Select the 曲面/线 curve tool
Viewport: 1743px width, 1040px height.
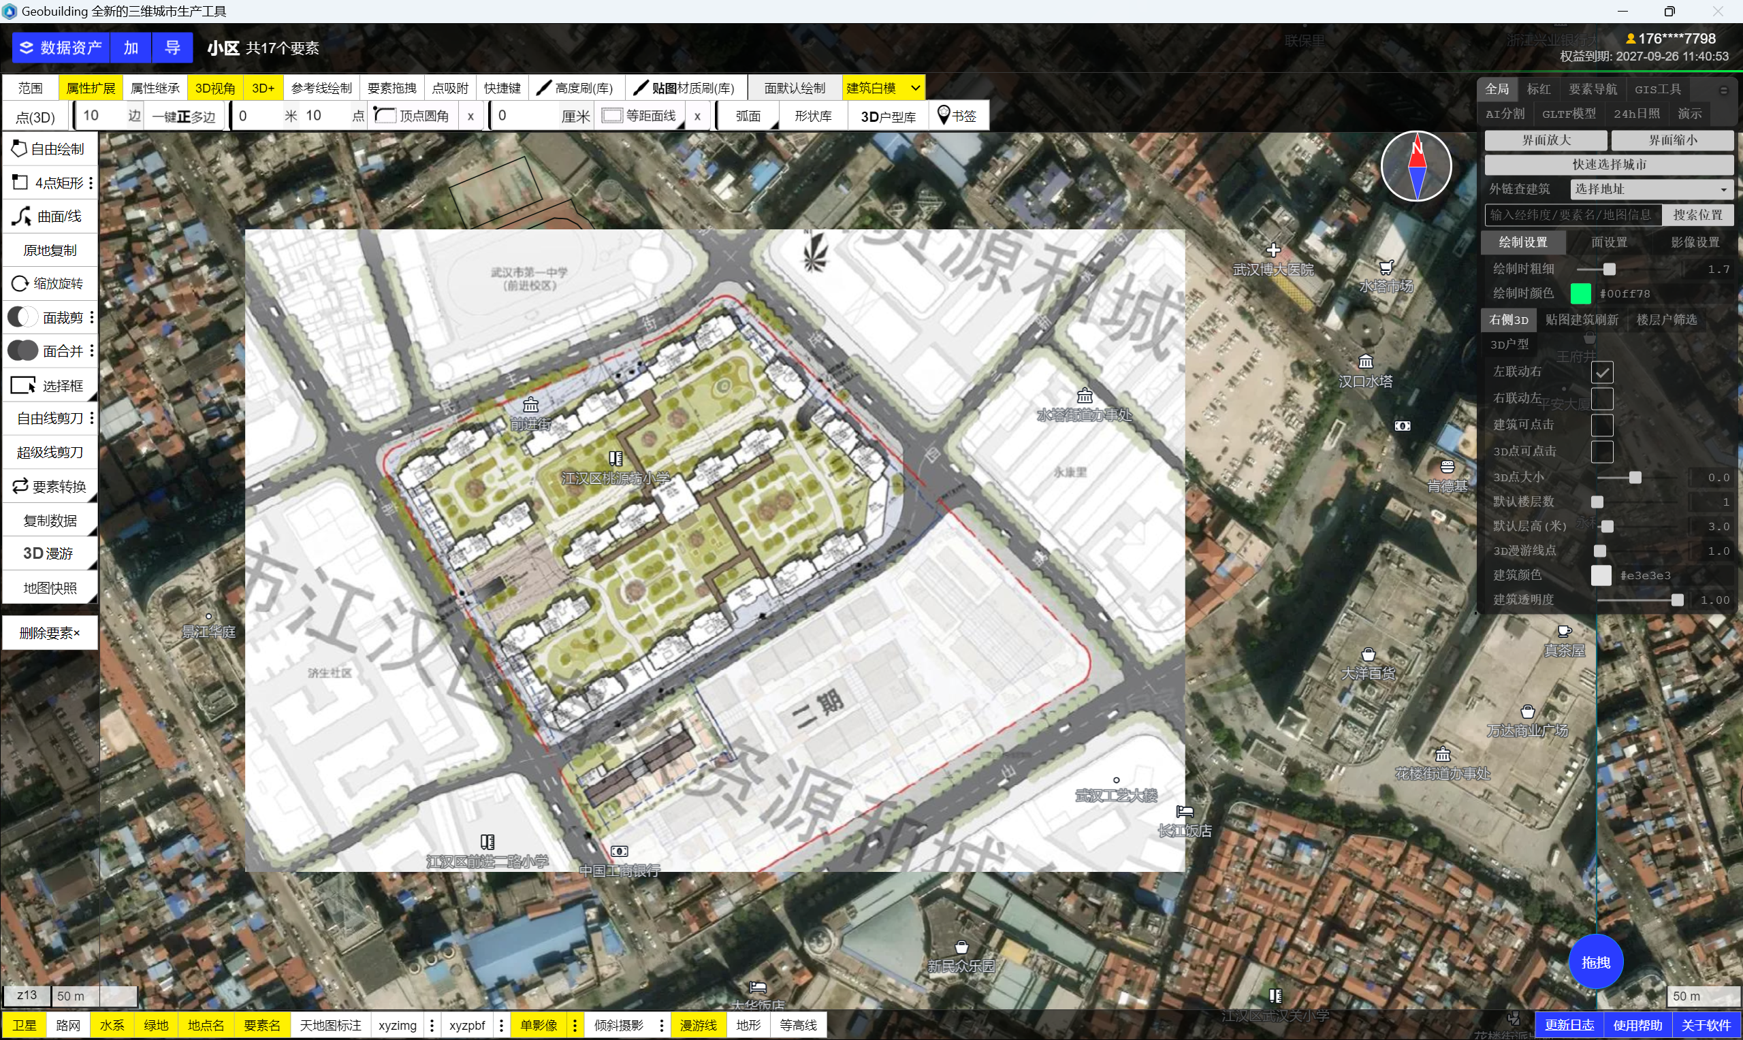click(x=49, y=216)
